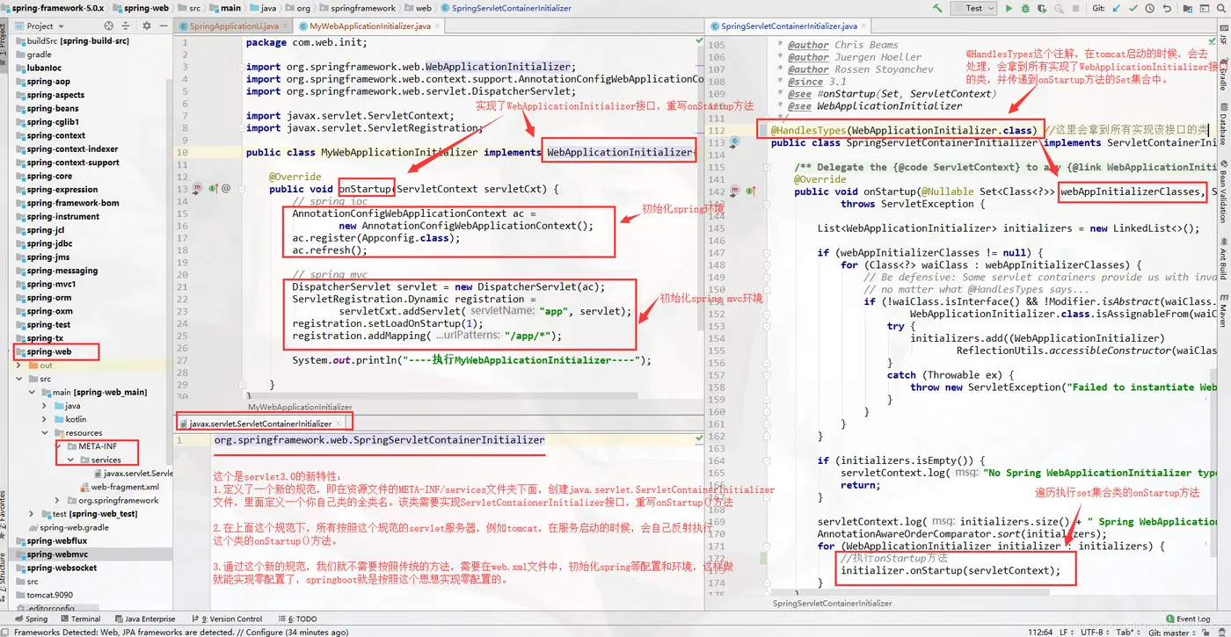
Task: Click the springframework breadcrumb folder
Action: point(356,8)
